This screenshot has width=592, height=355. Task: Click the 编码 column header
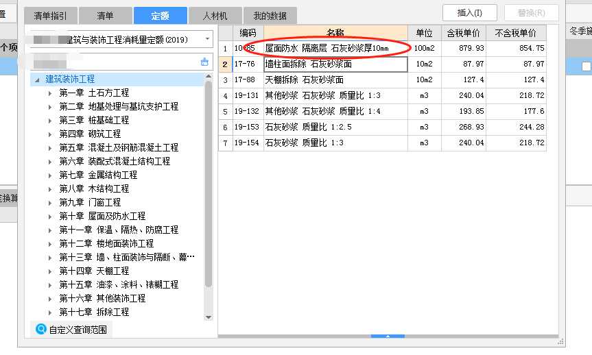pos(248,33)
